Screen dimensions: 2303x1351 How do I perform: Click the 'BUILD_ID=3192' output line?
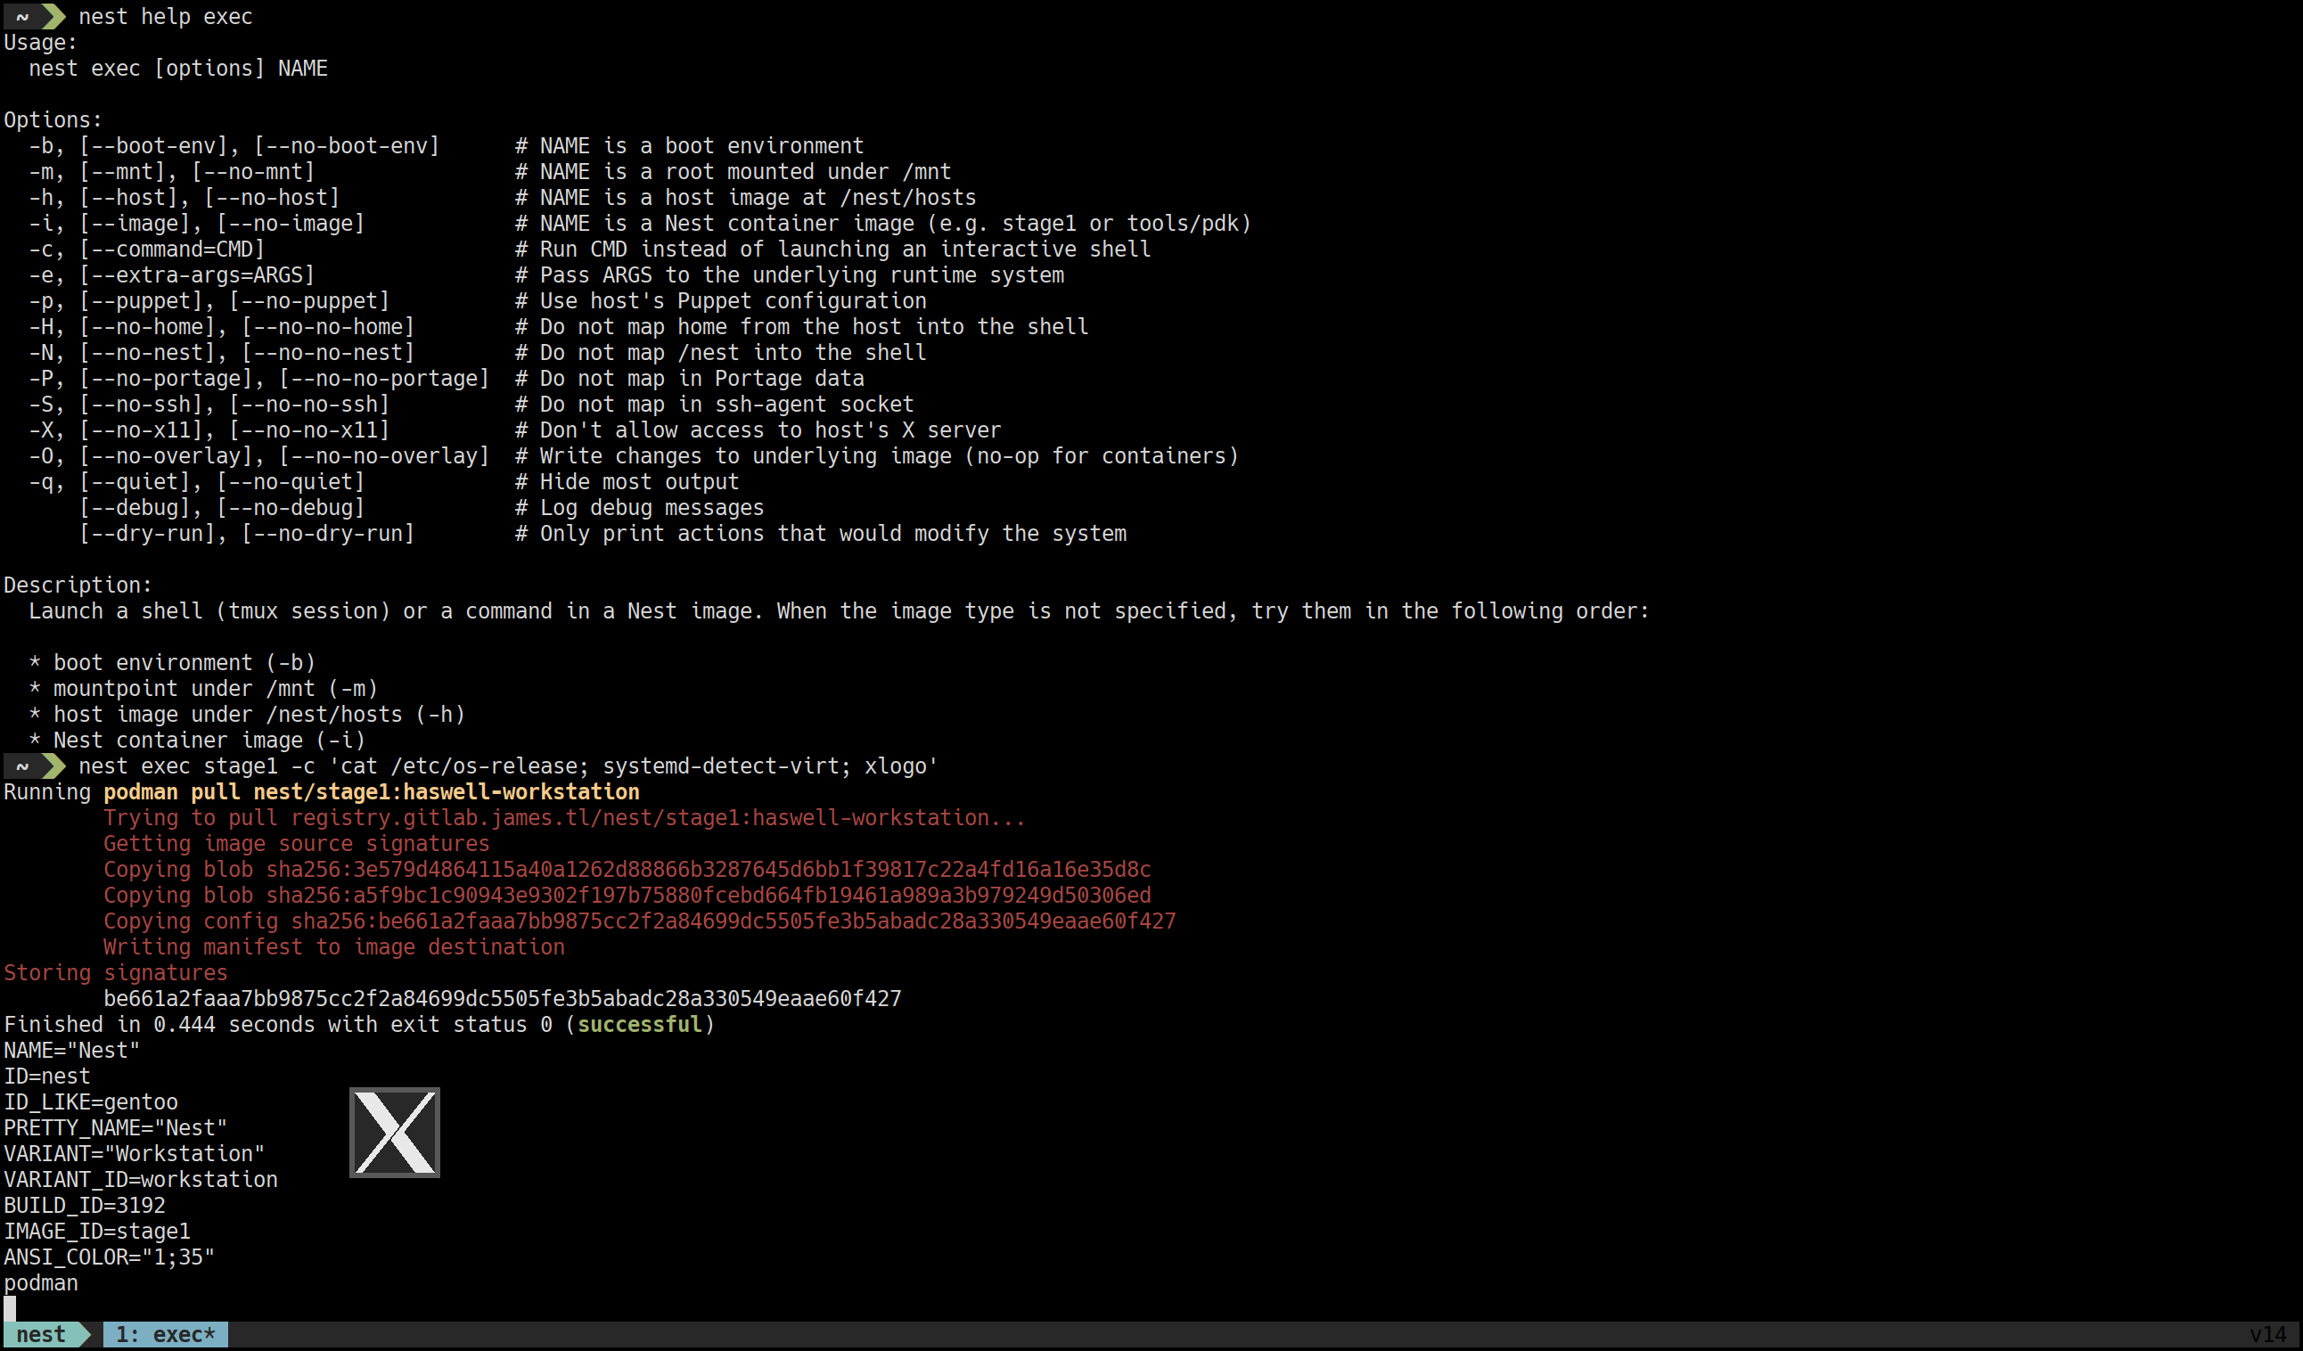click(84, 1206)
